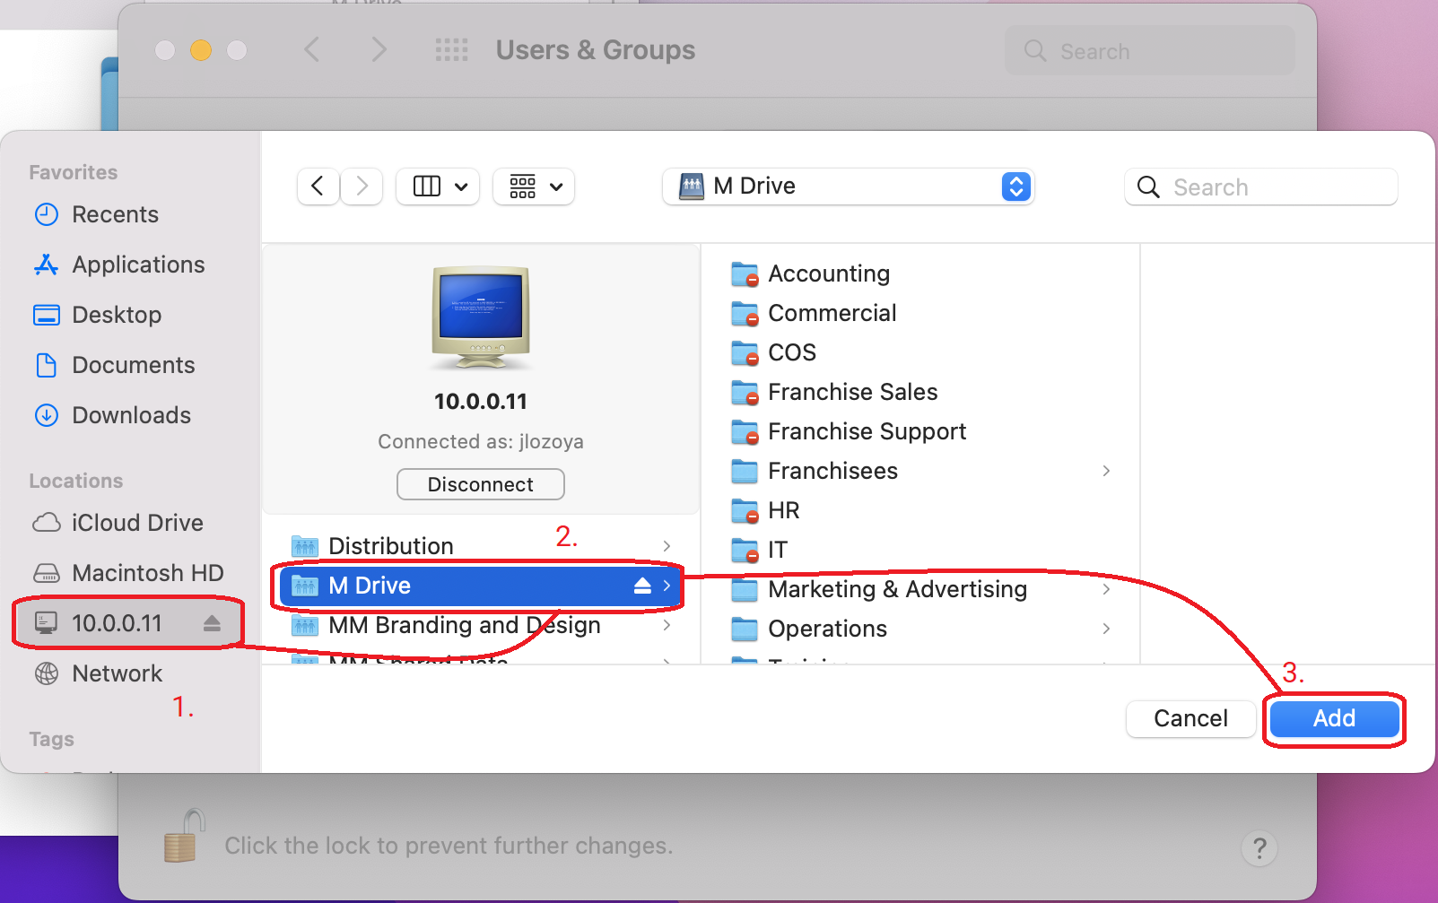Click the back navigation arrow in file dialog
1438x903 pixels.
[318, 187]
